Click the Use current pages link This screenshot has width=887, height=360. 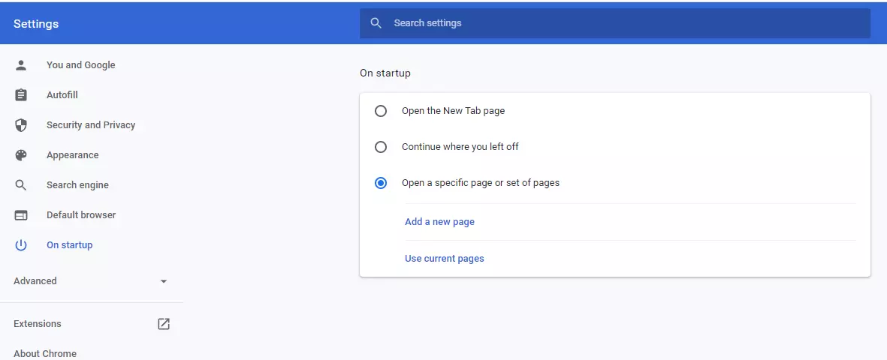444,259
